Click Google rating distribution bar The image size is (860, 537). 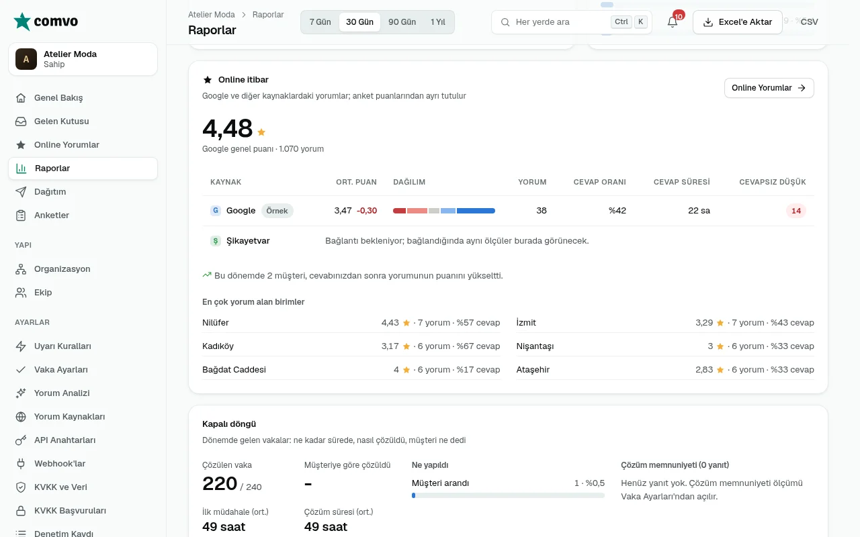tap(444, 211)
